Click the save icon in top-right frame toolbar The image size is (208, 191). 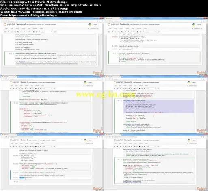click(x=109, y=32)
